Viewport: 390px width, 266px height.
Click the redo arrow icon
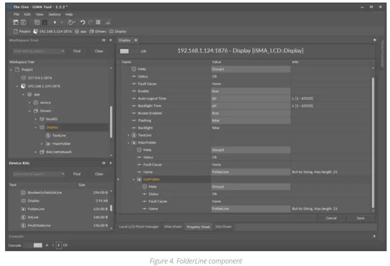91,22
